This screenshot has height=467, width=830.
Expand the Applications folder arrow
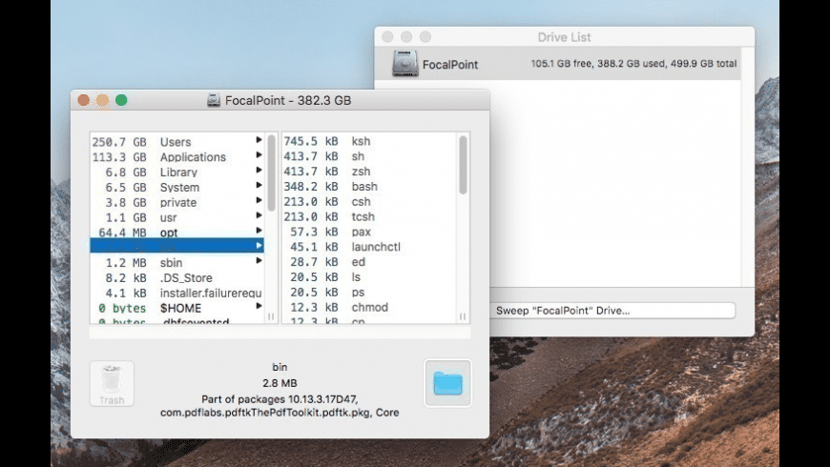[x=259, y=155]
